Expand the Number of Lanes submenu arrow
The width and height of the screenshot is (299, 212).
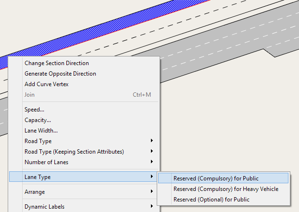(x=151, y=162)
